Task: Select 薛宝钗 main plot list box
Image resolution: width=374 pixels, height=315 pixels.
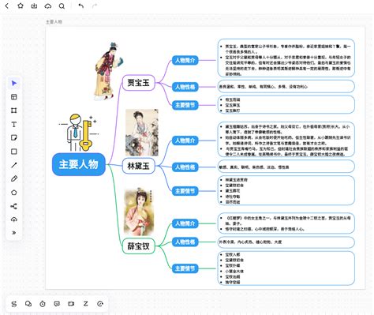Action: pyautogui.click(x=286, y=268)
